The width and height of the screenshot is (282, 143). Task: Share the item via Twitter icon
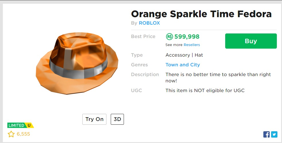coord(274,134)
